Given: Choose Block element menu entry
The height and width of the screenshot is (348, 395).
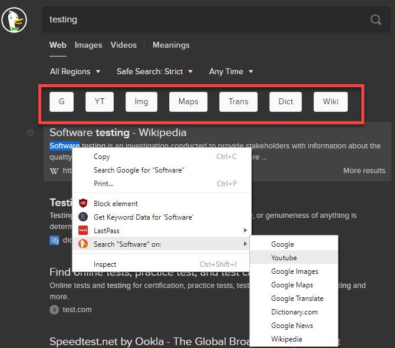Looking at the screenshot, I should (162, 203).
